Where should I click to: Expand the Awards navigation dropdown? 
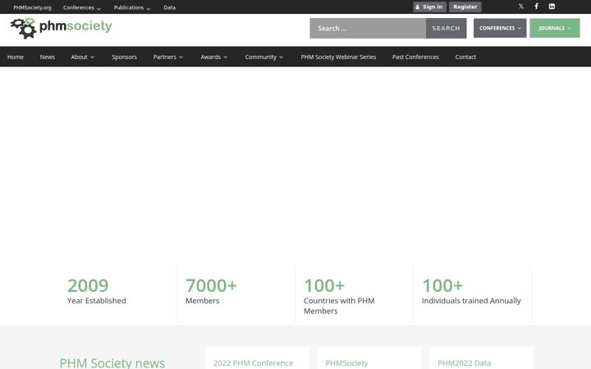coord(214,57)
